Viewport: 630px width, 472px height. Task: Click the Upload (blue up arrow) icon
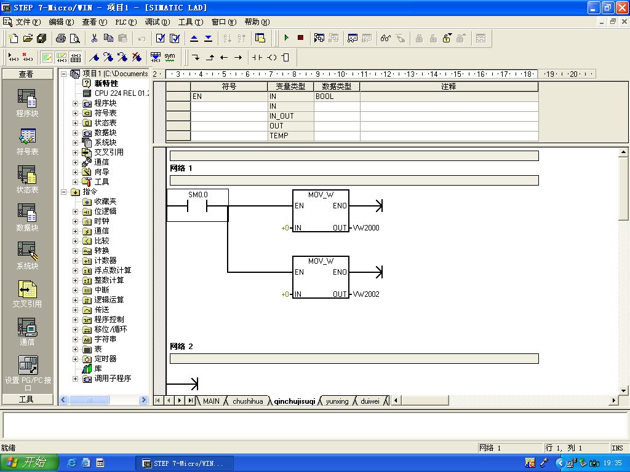tap(194, 38)
